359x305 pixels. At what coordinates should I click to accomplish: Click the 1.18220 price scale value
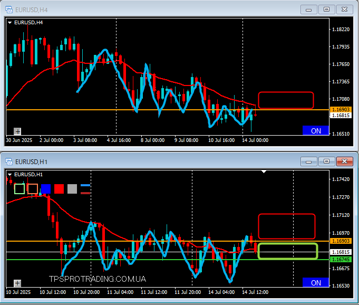coord(341,30)
